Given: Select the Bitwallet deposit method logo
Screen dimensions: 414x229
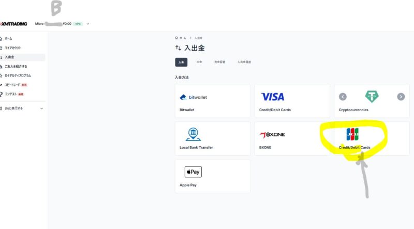Looking at the screenshot, I should (193, 97).
